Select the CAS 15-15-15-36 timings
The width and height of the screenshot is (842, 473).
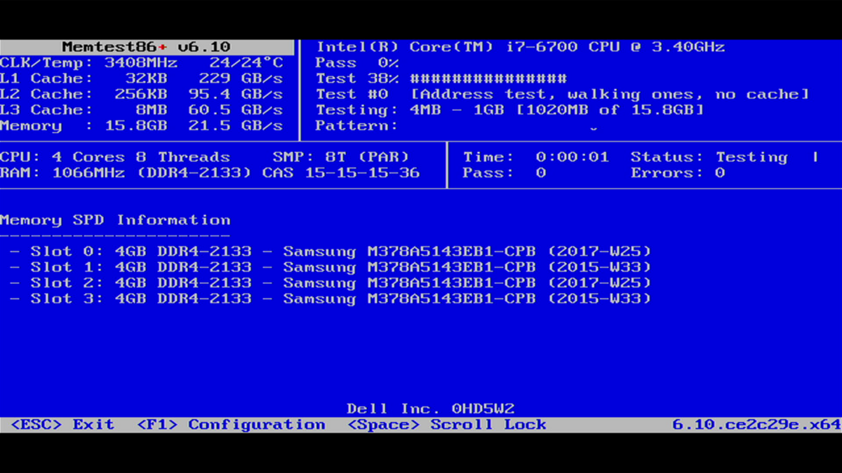(341, 172)
